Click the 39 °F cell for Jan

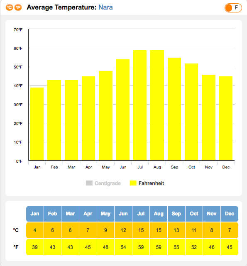[x=35, y=247]
